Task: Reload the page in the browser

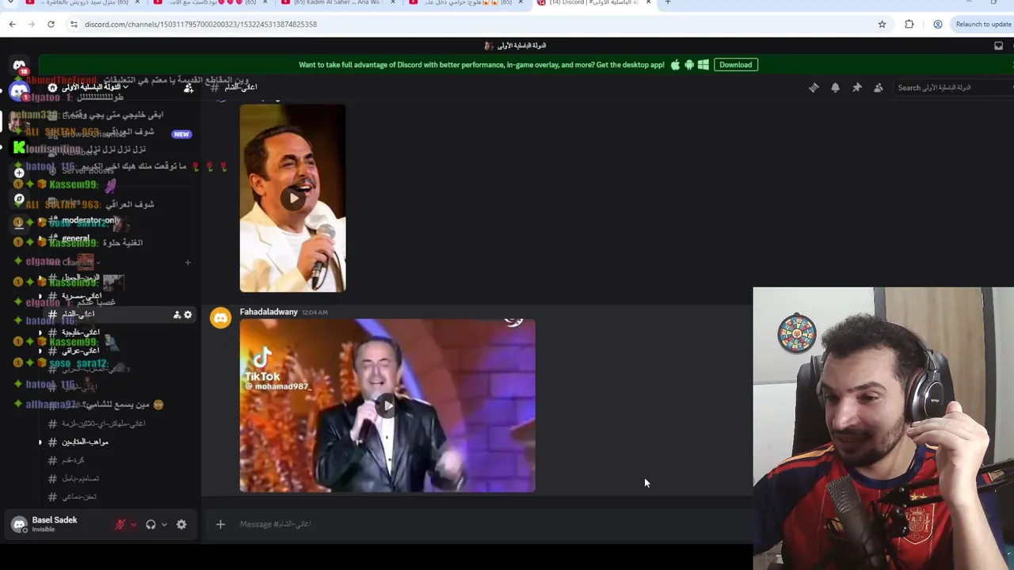Action: 51,25
